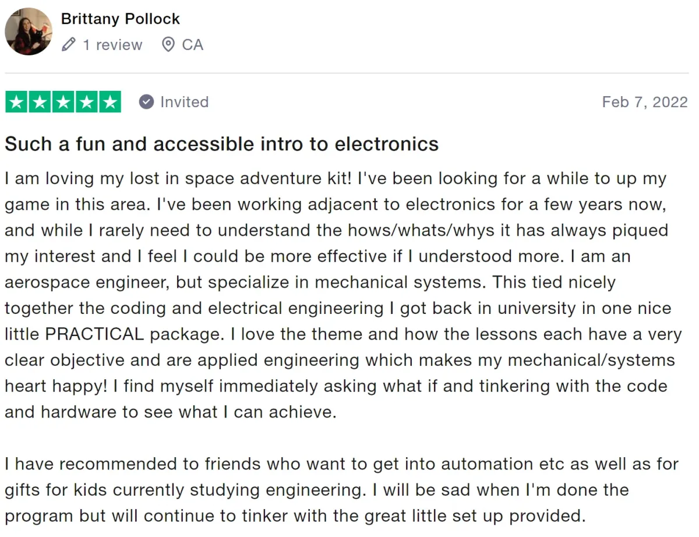Click the word PRACTICAL in the review
The width and height of the screenshot is (699, 537).
(x=94, y=334)
